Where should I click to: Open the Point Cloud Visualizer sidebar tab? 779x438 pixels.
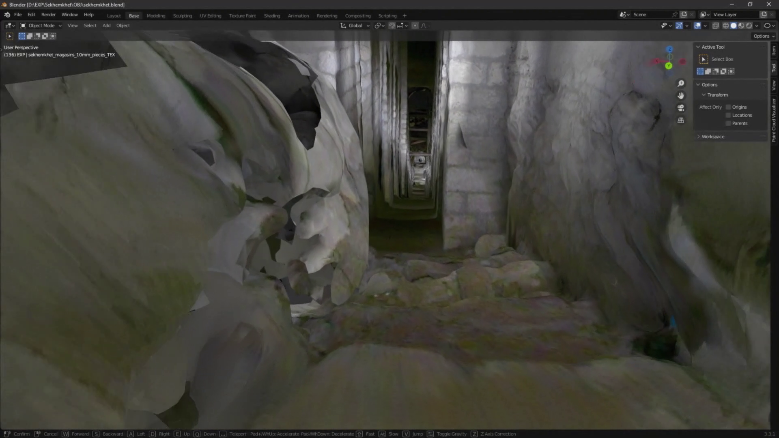[774, 120]
